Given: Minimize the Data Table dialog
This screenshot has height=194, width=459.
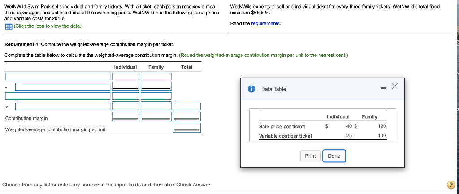Looking at the screenshot, I should click(x=383, y=89).
